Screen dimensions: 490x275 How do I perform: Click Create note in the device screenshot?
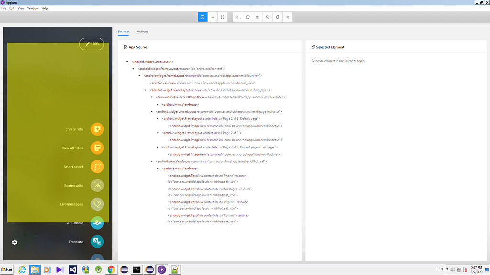(x=98, y=129)
